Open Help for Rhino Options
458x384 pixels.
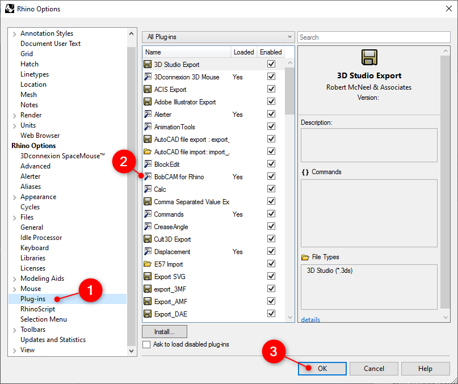click(x=425, y=369)
